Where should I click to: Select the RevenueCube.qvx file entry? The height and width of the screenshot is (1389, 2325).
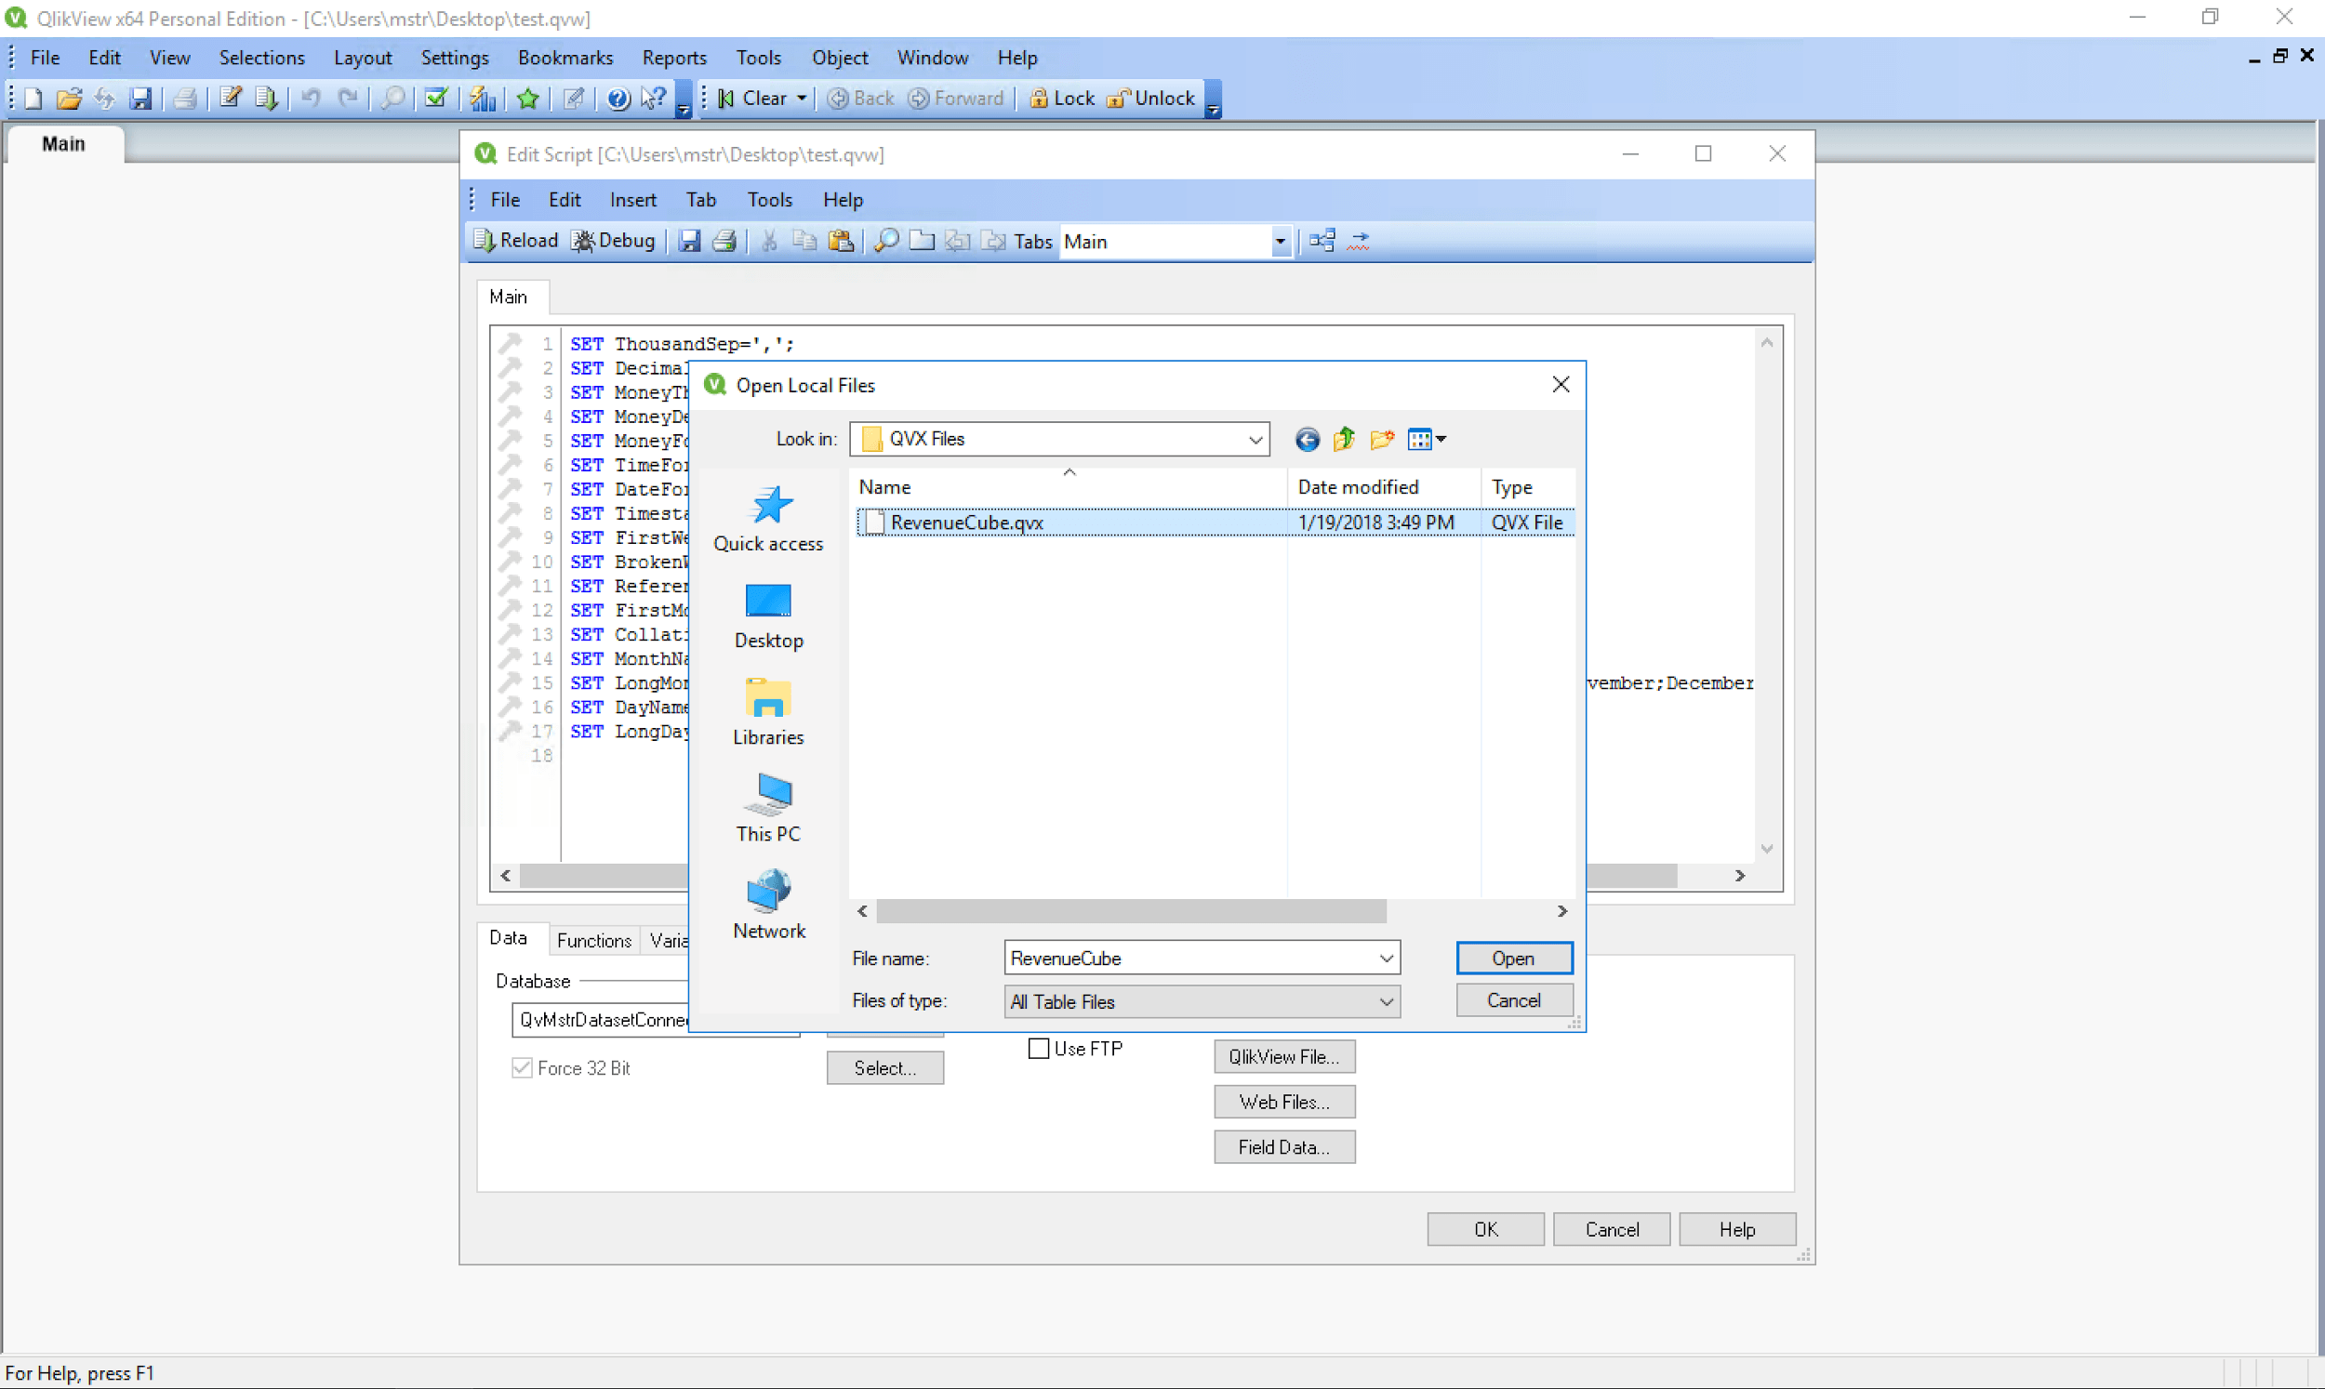[x=966, y=523]
